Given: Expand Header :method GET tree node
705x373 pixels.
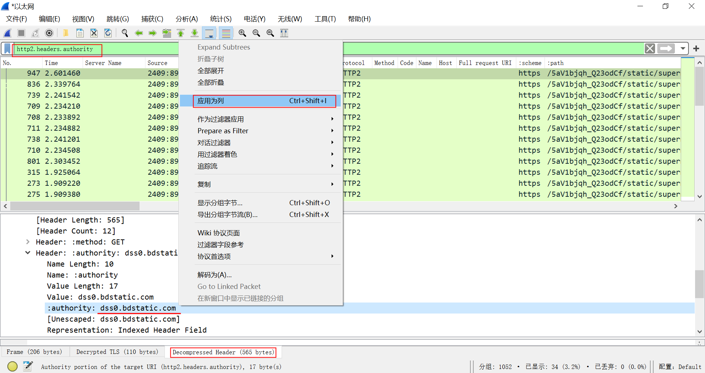Looking at the screenshot, I should [28, 242].
